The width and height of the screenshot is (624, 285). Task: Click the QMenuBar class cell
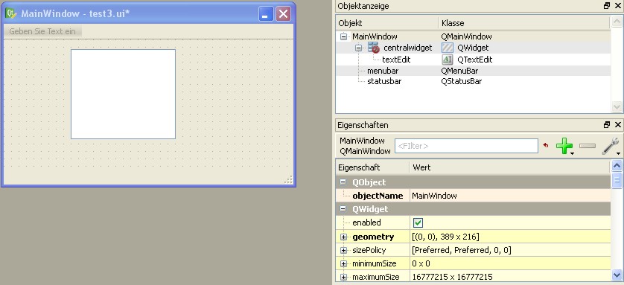[x=459, y=71]
